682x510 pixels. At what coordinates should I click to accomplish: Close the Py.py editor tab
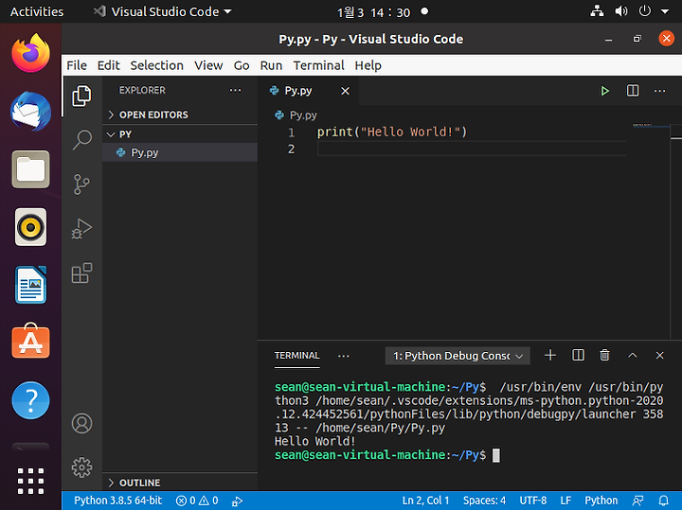(x=345, y=91)
